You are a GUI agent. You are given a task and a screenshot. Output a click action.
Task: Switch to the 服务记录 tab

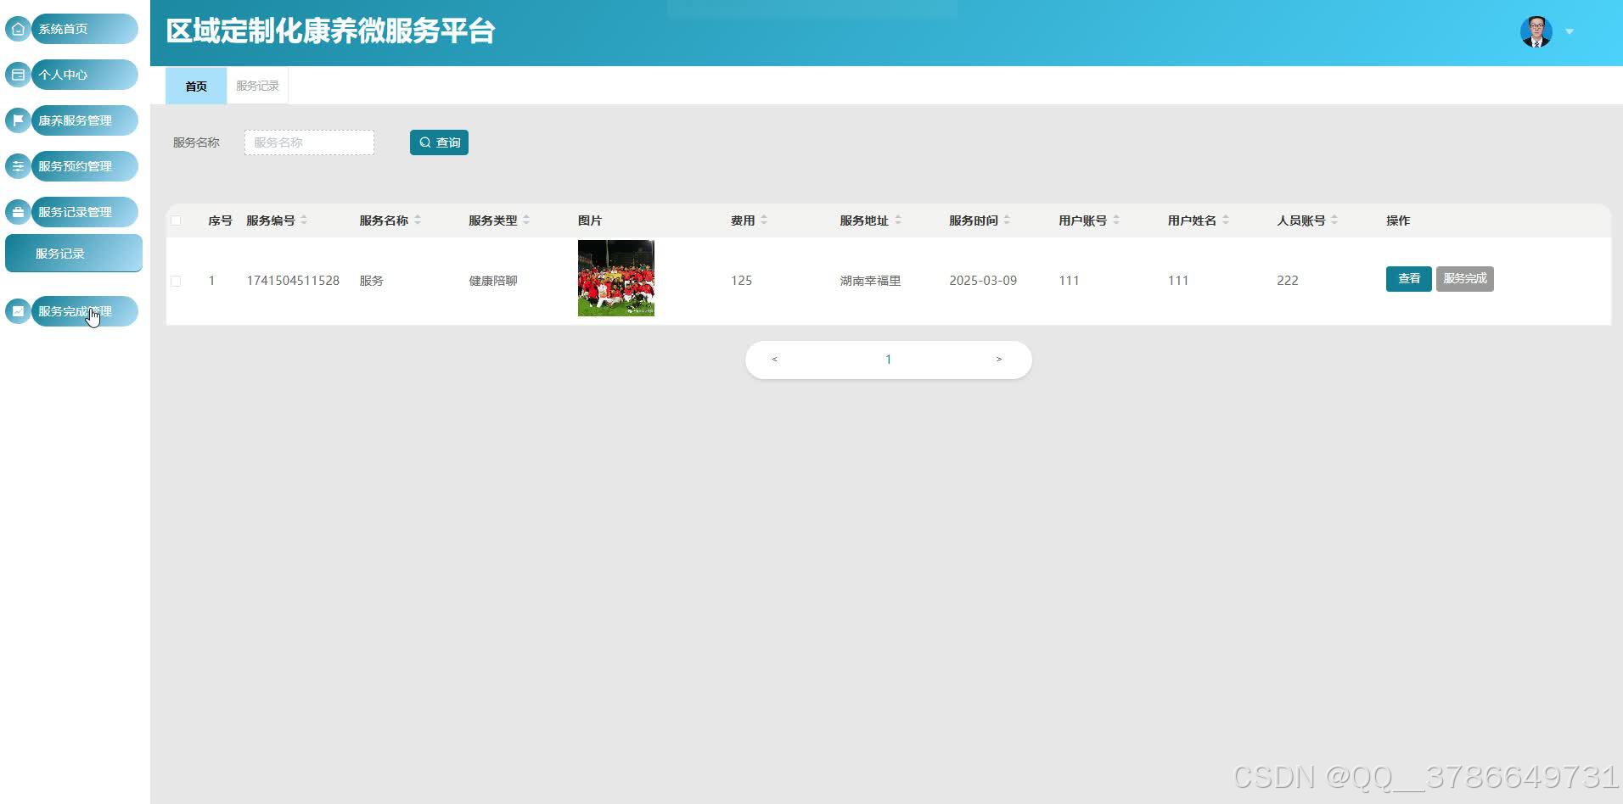pos(257,86)
